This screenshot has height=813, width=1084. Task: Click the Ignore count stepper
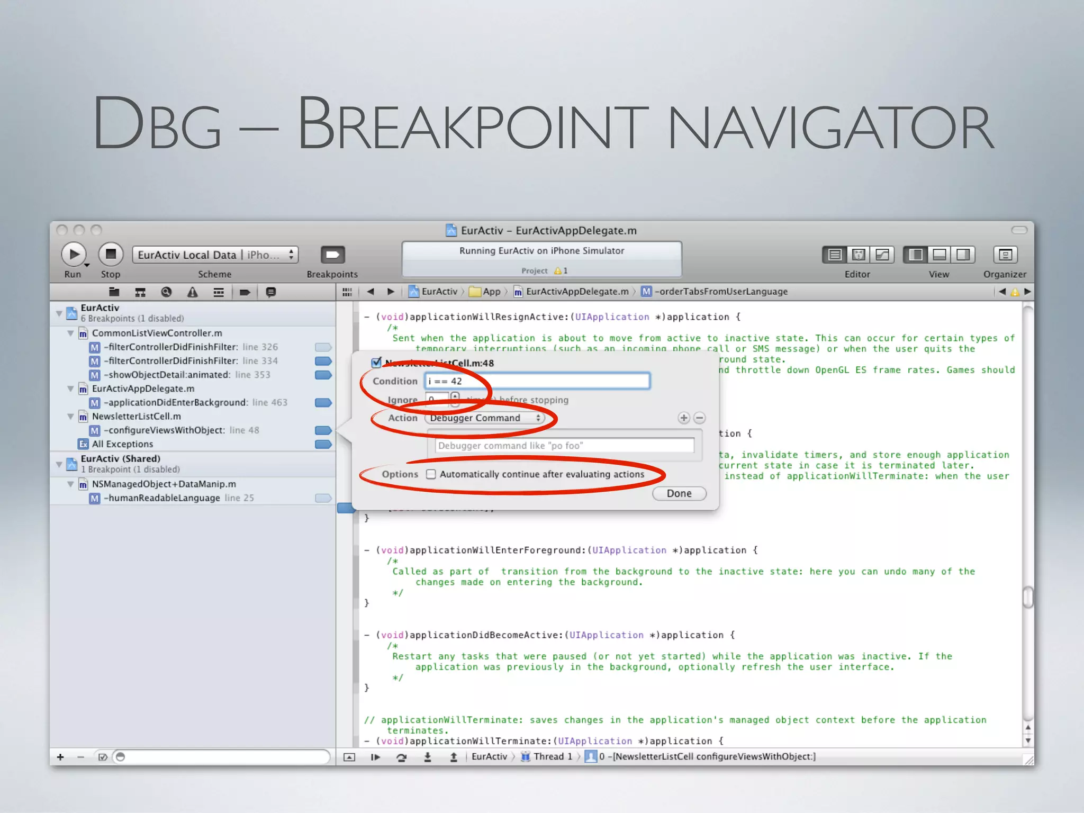pyautogui.click(x=455, y=400)
